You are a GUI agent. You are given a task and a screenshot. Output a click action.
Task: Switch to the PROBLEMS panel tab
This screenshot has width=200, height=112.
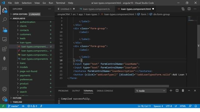click(x=63, y=91)
